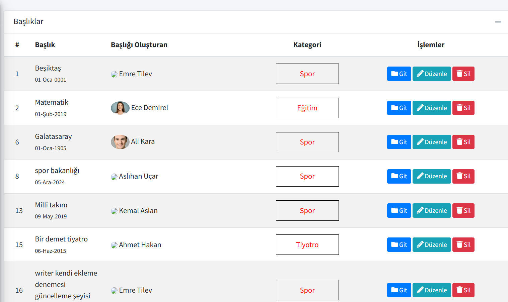Viewport: 508px width, 302px height.
Task: Click the folder icon in spor bakanlığı row
Action: tap(395, 176)
